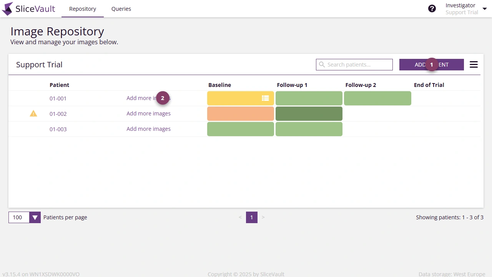The width and height of the screenshot is (492, 277).
Task: Click the magnifier icon in the search box
Action: tap(322, 64)
